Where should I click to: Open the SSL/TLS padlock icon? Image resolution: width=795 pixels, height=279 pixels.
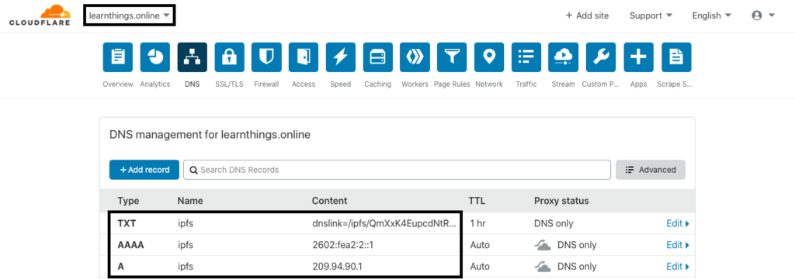click(x=229, y=57)
